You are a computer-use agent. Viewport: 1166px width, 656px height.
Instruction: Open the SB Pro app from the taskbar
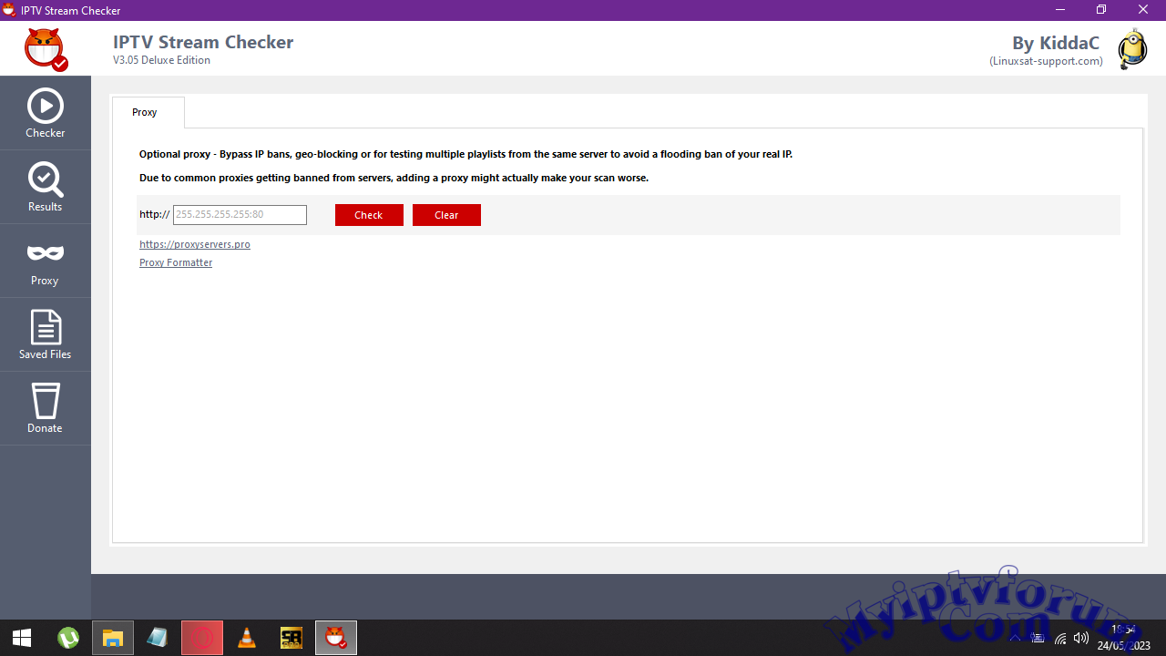291,637
